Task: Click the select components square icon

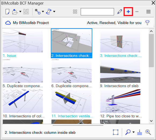Action: [x=116, y=132]
